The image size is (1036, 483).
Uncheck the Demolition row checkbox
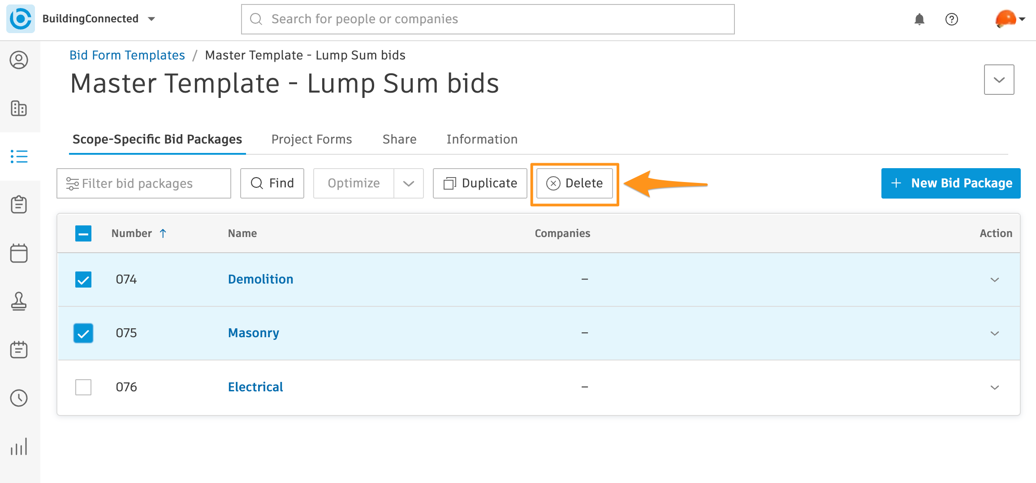point(83,279)
